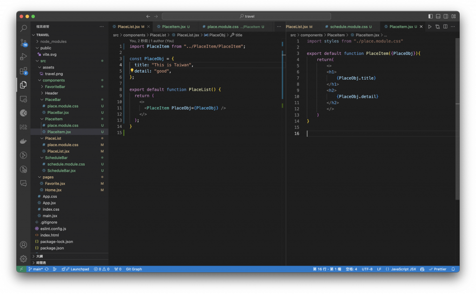Click the Copilot status icon in status bar
The height and width of the screenshot is (294, 476).
(x=422, y=269)
